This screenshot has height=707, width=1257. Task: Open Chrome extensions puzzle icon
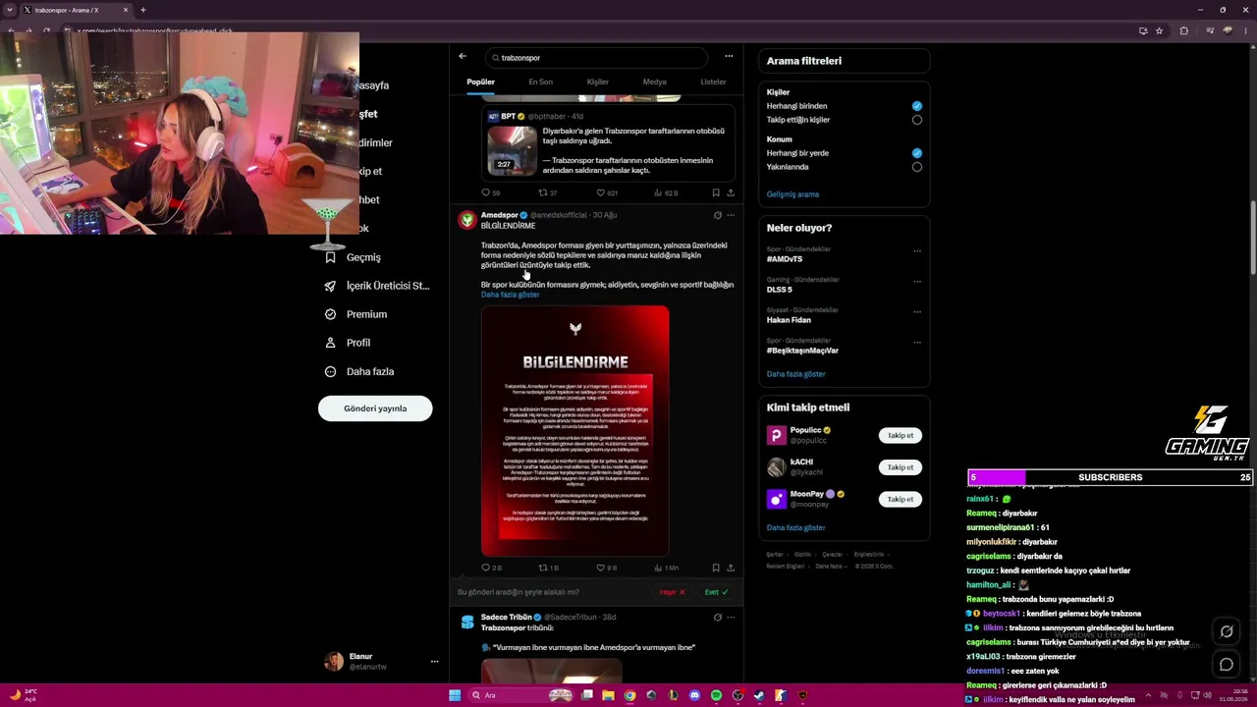coord(1183,30)
